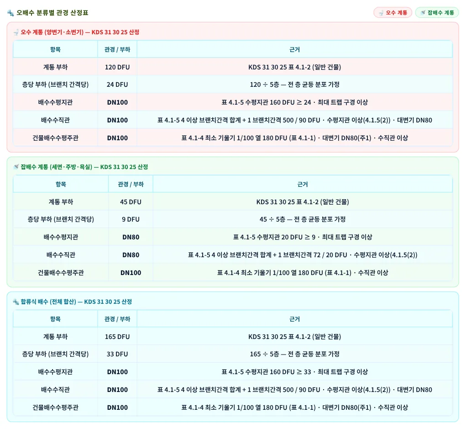Click the 33 DFU cell
Screen dimensions: 466x429
coord(117,354)
